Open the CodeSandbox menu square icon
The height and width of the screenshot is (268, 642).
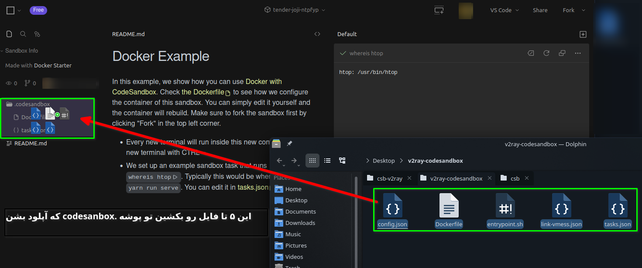(x=10, y=10)
